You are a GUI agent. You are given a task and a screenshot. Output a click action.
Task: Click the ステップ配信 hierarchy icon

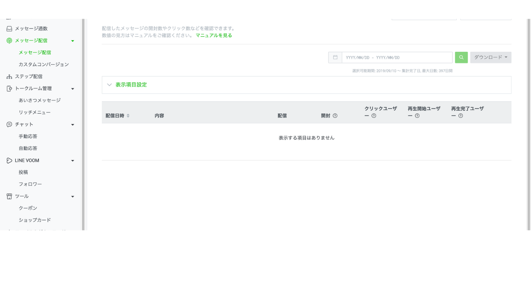coord(9,77)
